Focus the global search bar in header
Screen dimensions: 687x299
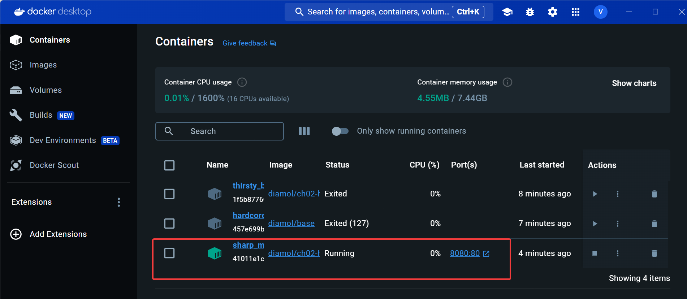click(x=389, y=12)
